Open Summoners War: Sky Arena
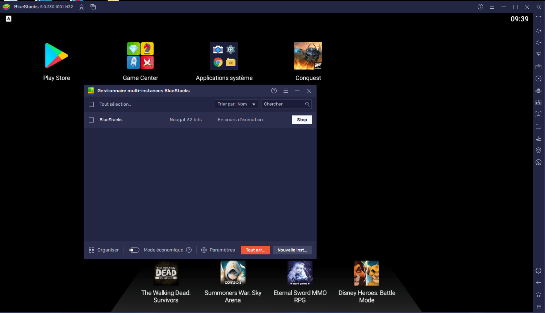Image resolution: width=545 pixels, height=313 pixels. (233, 274)
